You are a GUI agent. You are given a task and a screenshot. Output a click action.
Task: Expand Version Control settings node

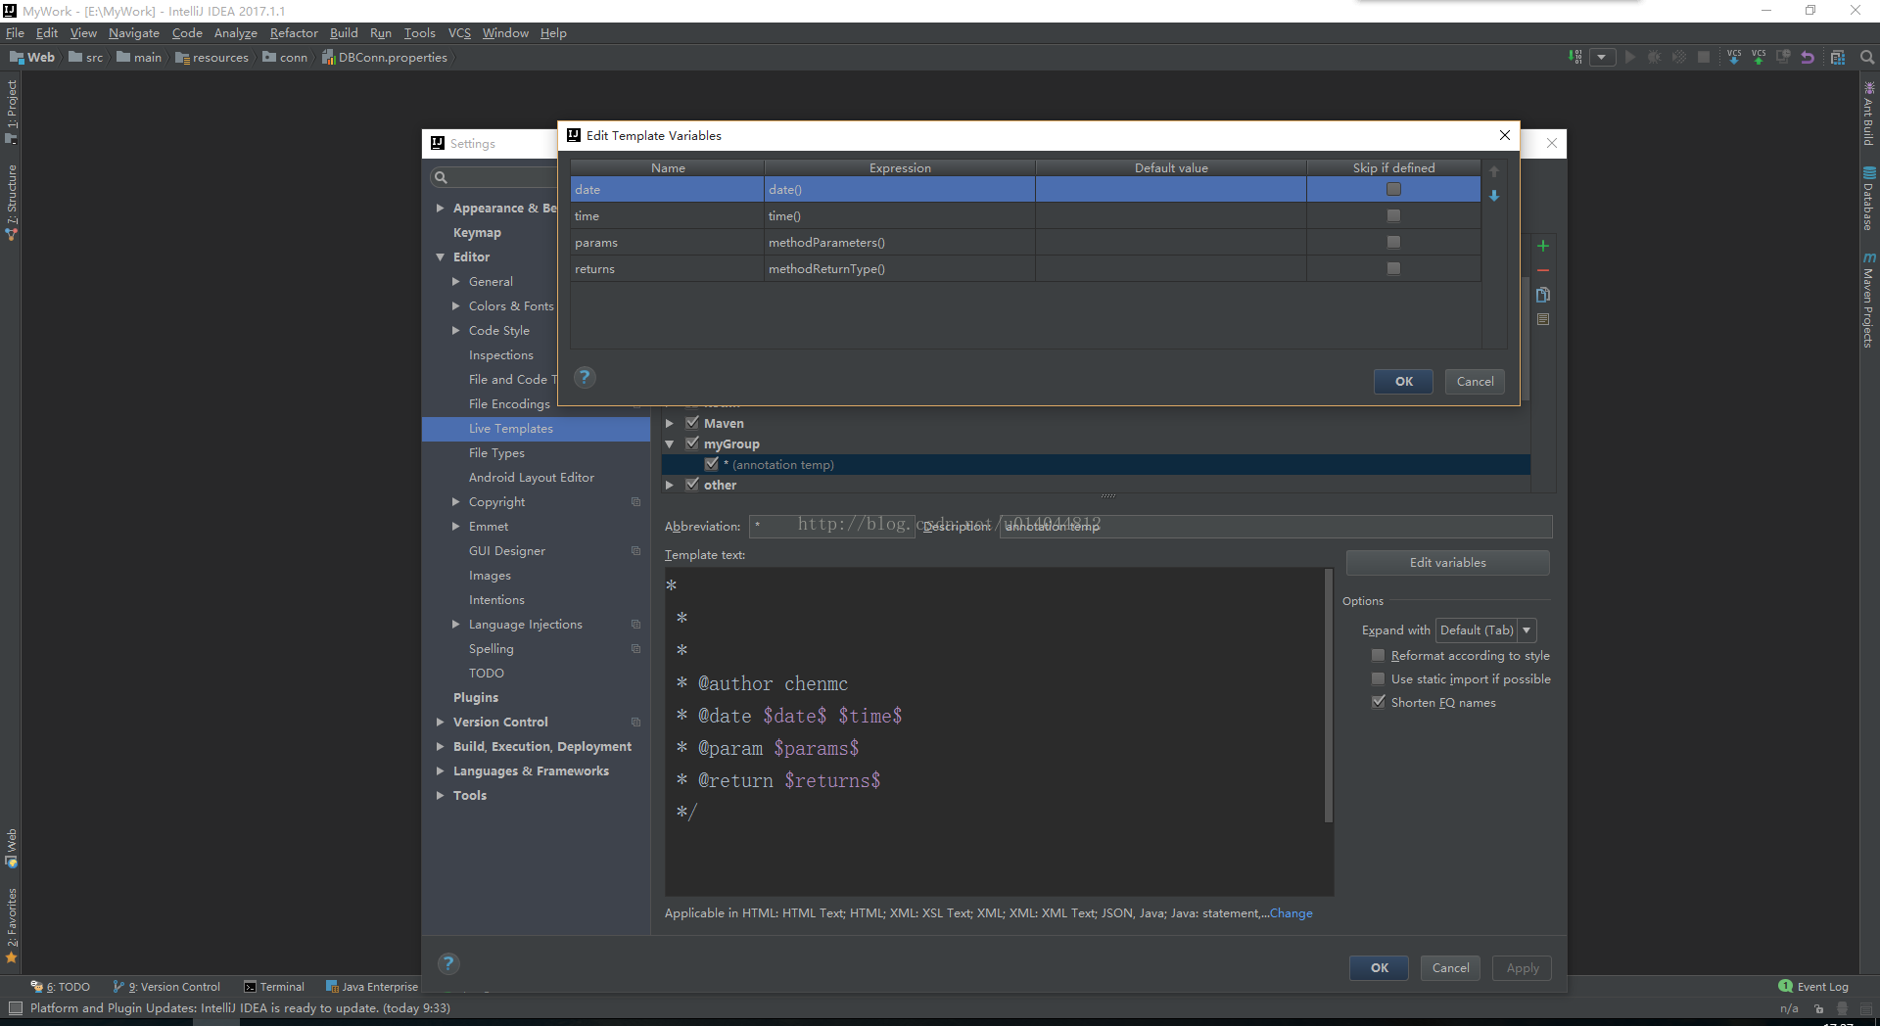coord(441,723)
